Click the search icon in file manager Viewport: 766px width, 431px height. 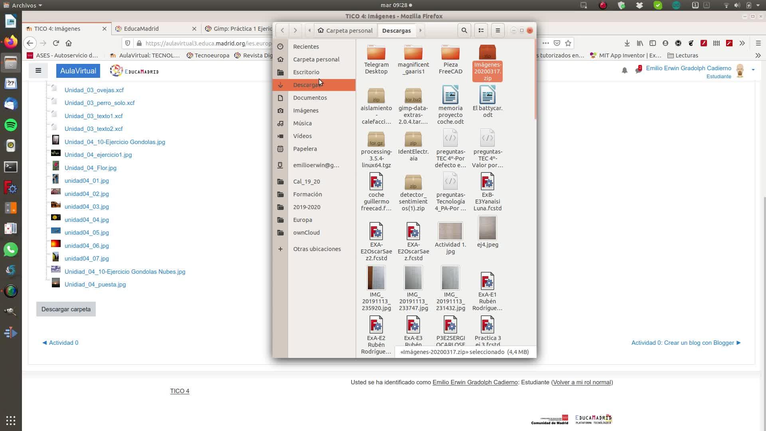tap(464, 30)
